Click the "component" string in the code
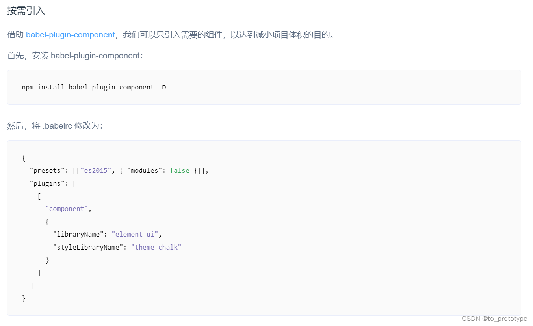 67,209
